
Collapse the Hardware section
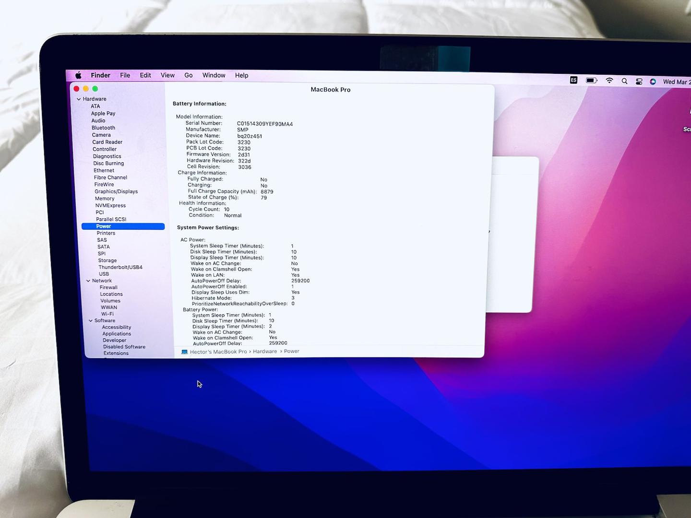point(79,99)
